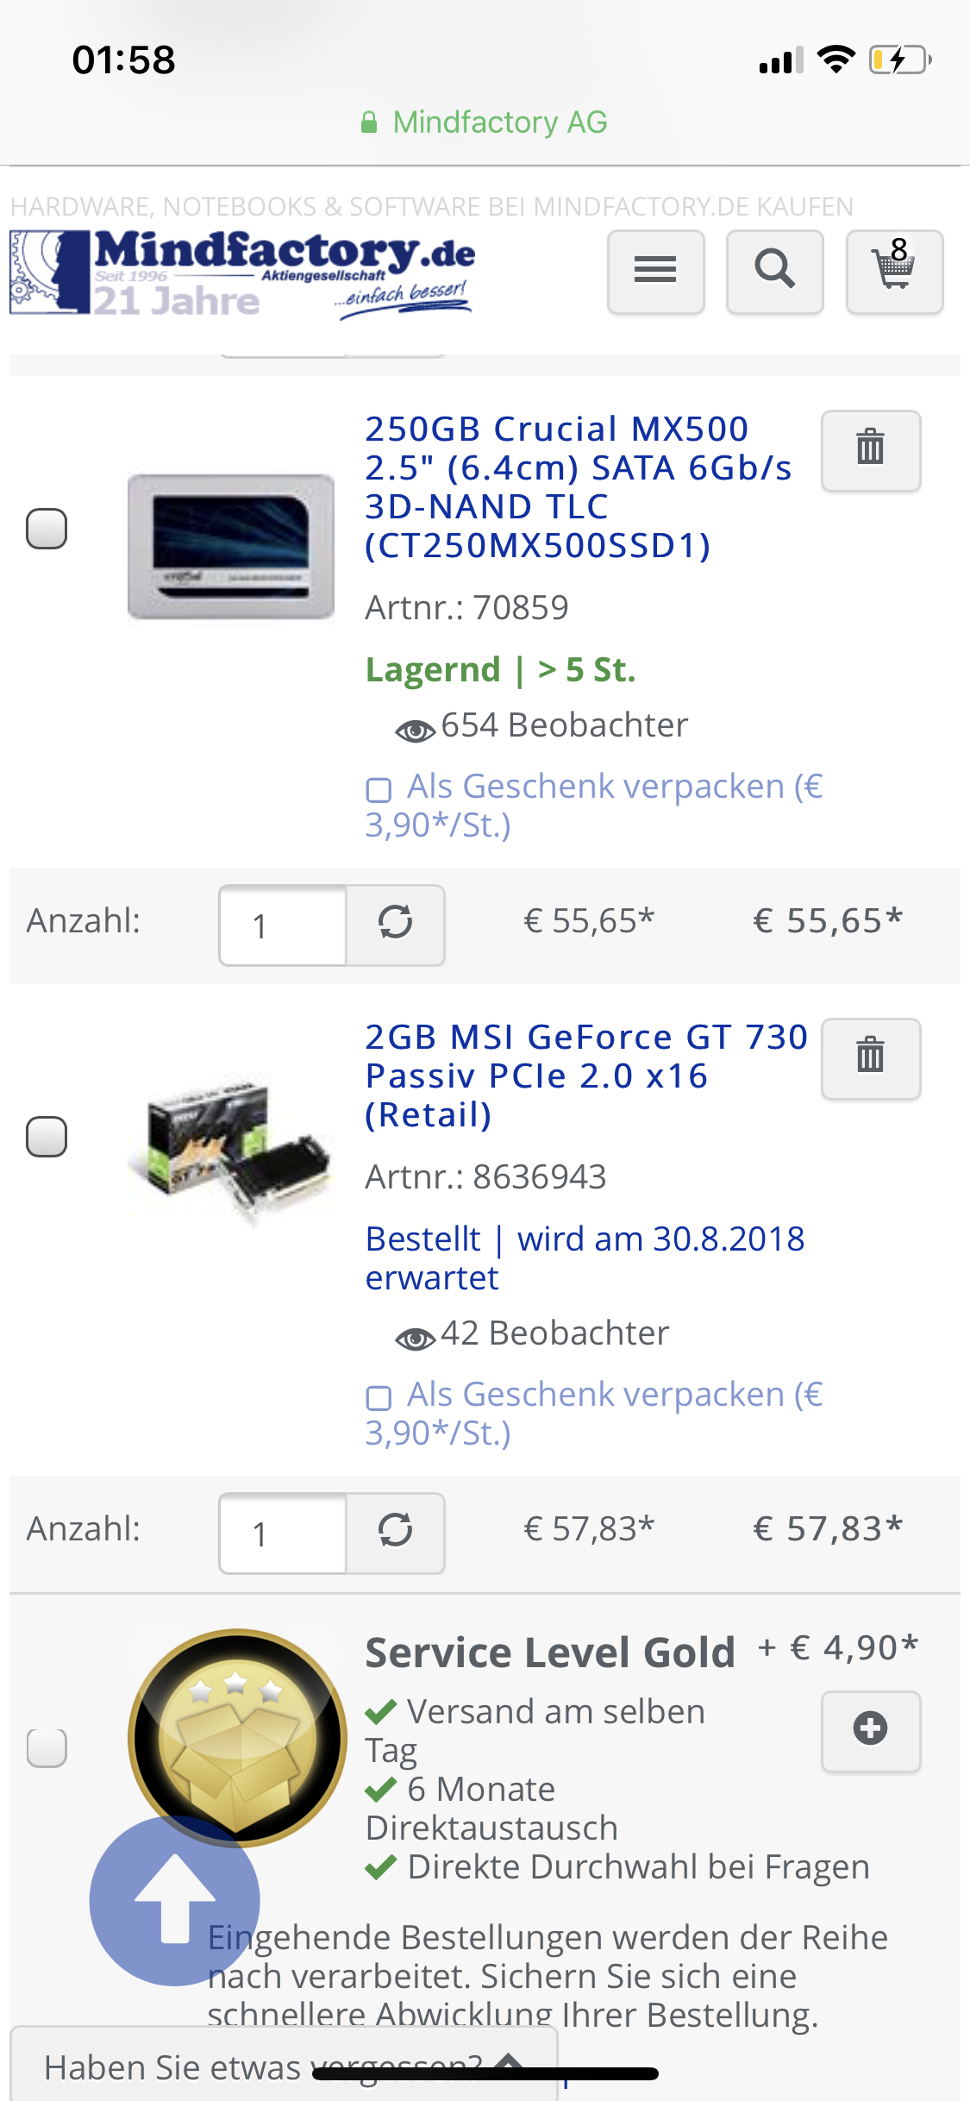The height and width of the screenshot is (2101, 970).
Task: Click the search magnifier icon
Action: (773, 272)
